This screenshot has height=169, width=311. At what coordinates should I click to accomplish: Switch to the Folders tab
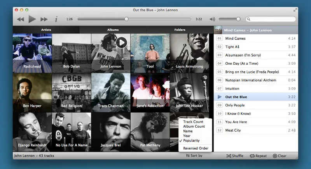[180, 30]
